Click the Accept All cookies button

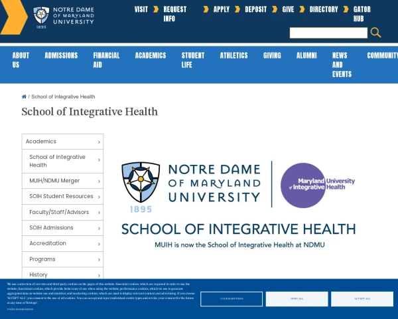click(362, 298)
